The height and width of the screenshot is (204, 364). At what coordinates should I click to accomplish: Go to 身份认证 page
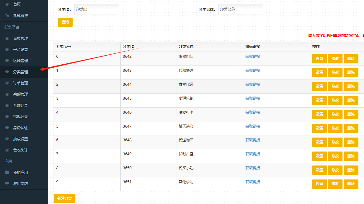click(20, 128)
